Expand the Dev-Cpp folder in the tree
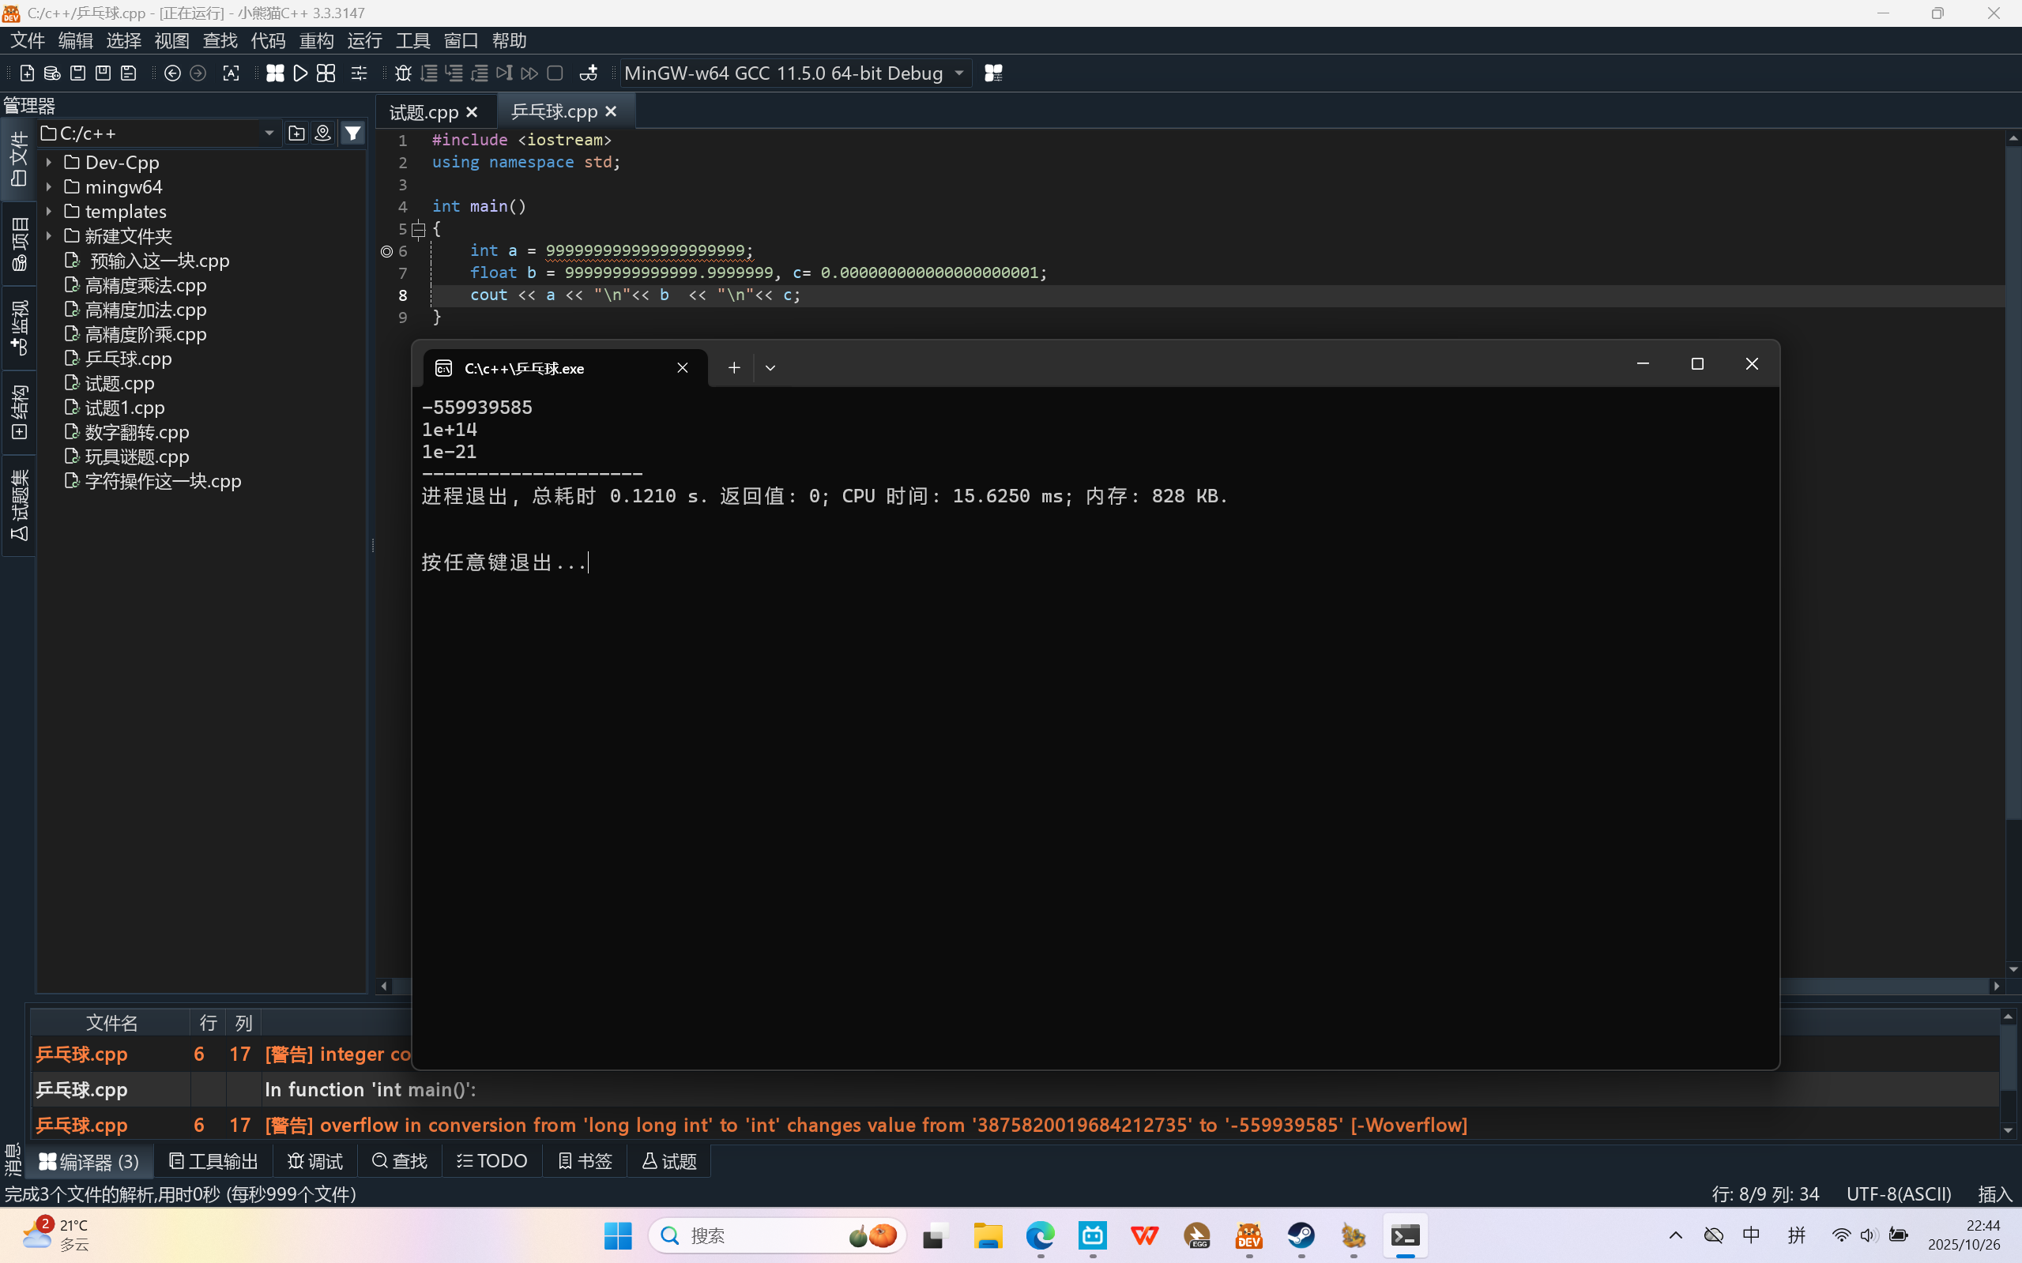Image resolution: width=2022 pixels, height=1263 pixels. click(48, 162)
